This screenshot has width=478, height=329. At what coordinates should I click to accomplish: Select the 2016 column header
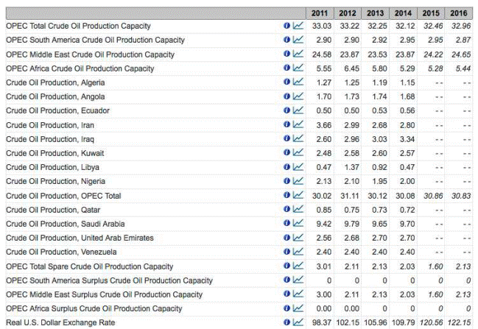pos(459,13)
